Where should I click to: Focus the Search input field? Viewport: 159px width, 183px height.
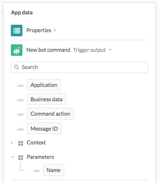[x=80, y=67]
